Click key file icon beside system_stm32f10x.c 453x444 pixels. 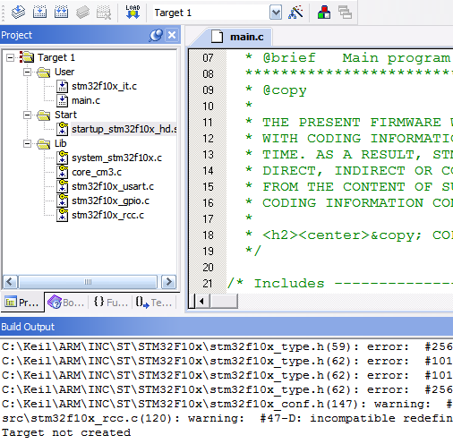point(62,158)
